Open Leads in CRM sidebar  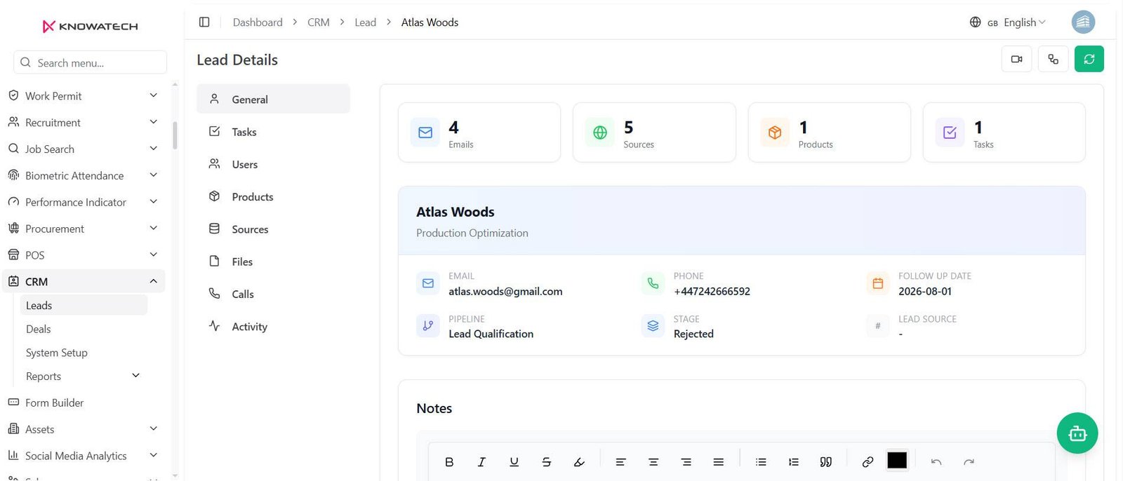(83, 306)
